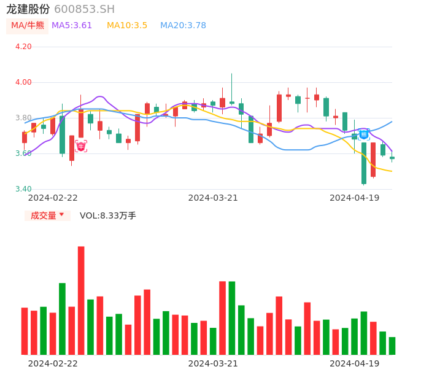Image resolution: width=421 pixels, height=372 pixels.
Task: Click the 4.20 price axis label
Action: [23, 47]
